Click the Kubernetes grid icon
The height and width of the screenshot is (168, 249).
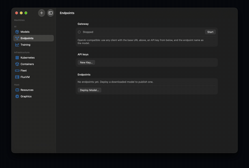tap(17, 58)
